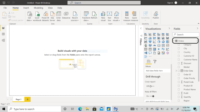
Task: Switch to Model view in left sidebar
Action: tap(3, 40)
